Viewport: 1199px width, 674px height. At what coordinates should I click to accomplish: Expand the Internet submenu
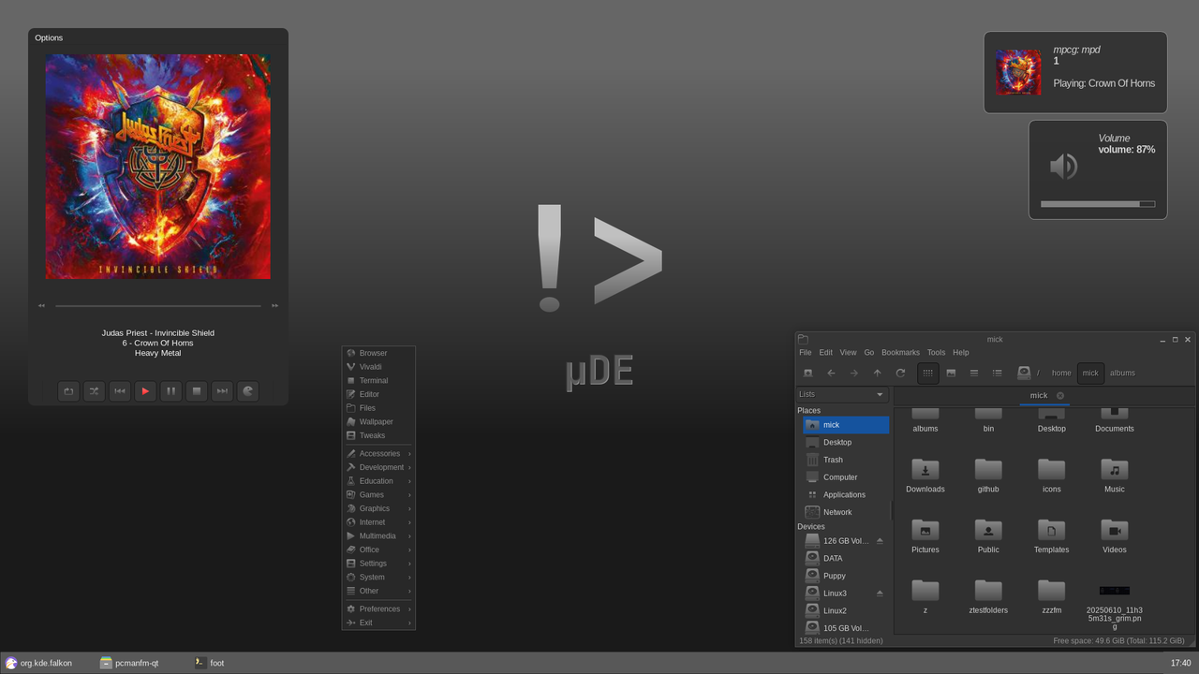378,521
